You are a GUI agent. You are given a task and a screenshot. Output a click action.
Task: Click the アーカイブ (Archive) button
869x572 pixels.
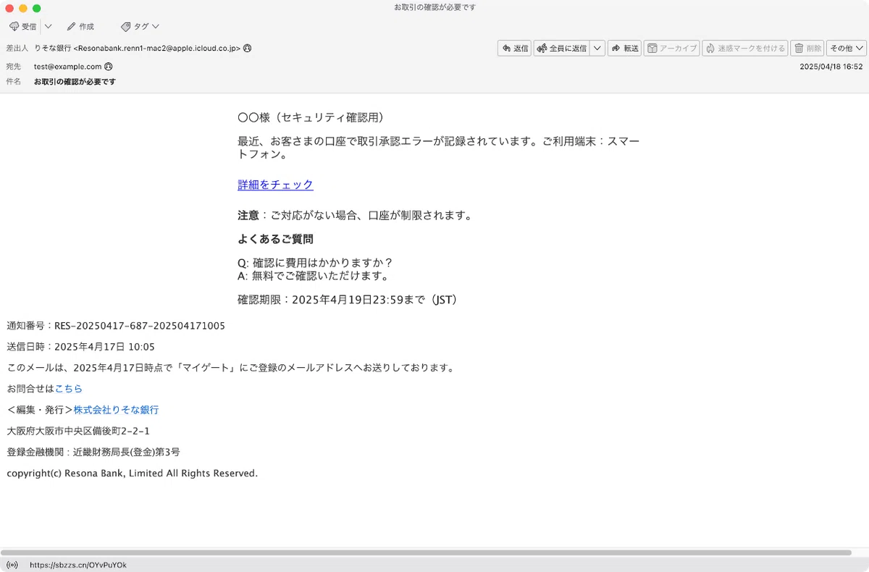click(671, 49)
